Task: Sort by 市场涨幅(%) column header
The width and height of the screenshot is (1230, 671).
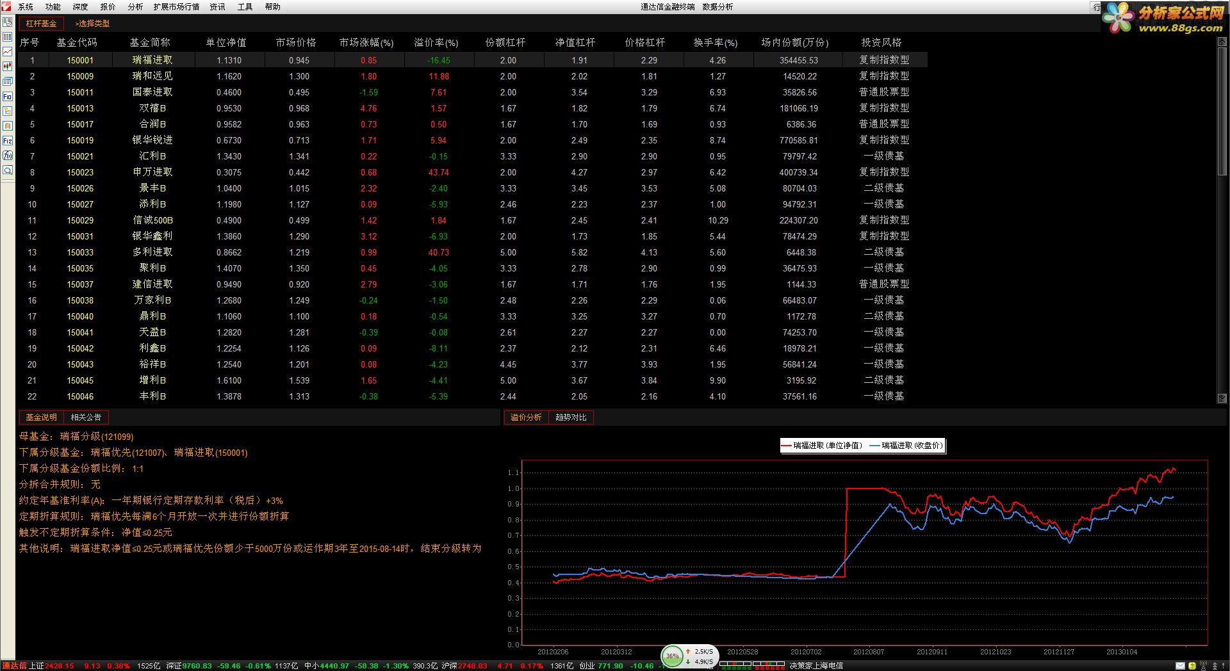Action: [366, 43]
